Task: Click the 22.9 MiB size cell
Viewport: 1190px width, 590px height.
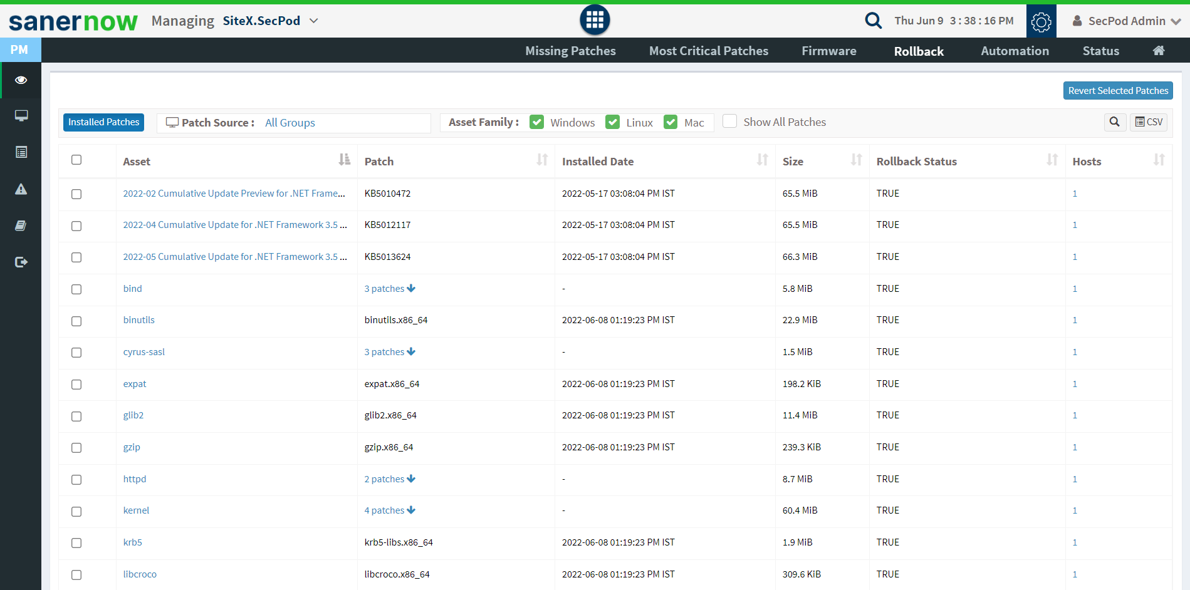Action: tap(800, 320)
